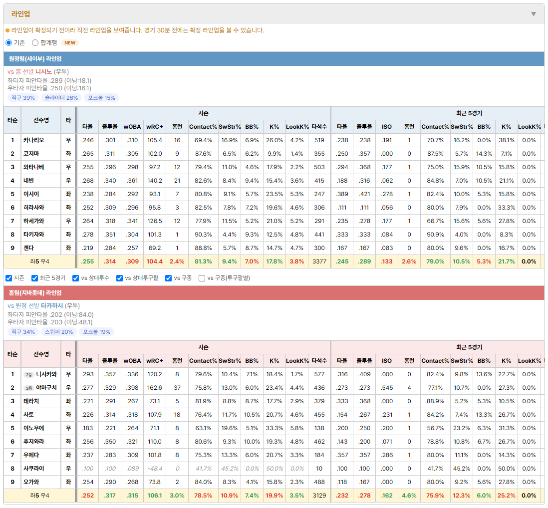The width and height of the screenshot is (548, 508).
Task: Click player name 네빈
Action: (28, 181)
